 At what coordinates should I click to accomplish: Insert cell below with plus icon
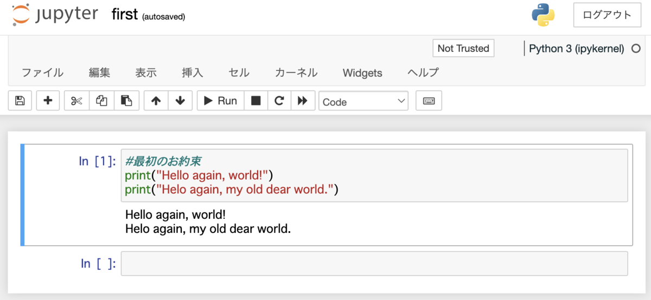point(48,101)
